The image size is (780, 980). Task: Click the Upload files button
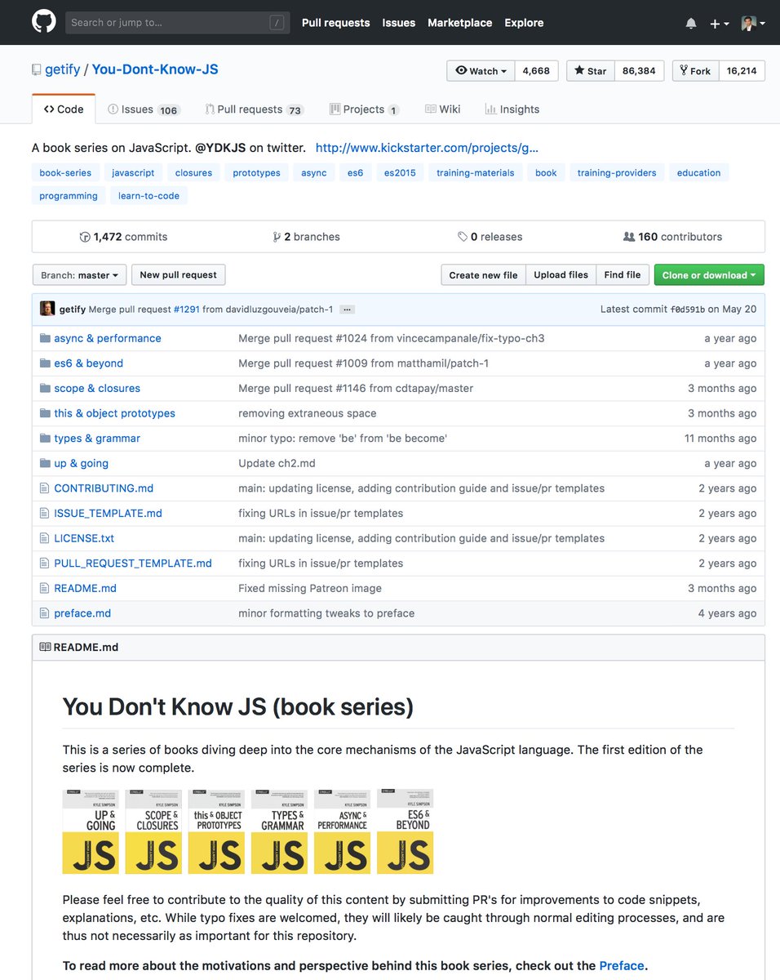pos(561,275)
